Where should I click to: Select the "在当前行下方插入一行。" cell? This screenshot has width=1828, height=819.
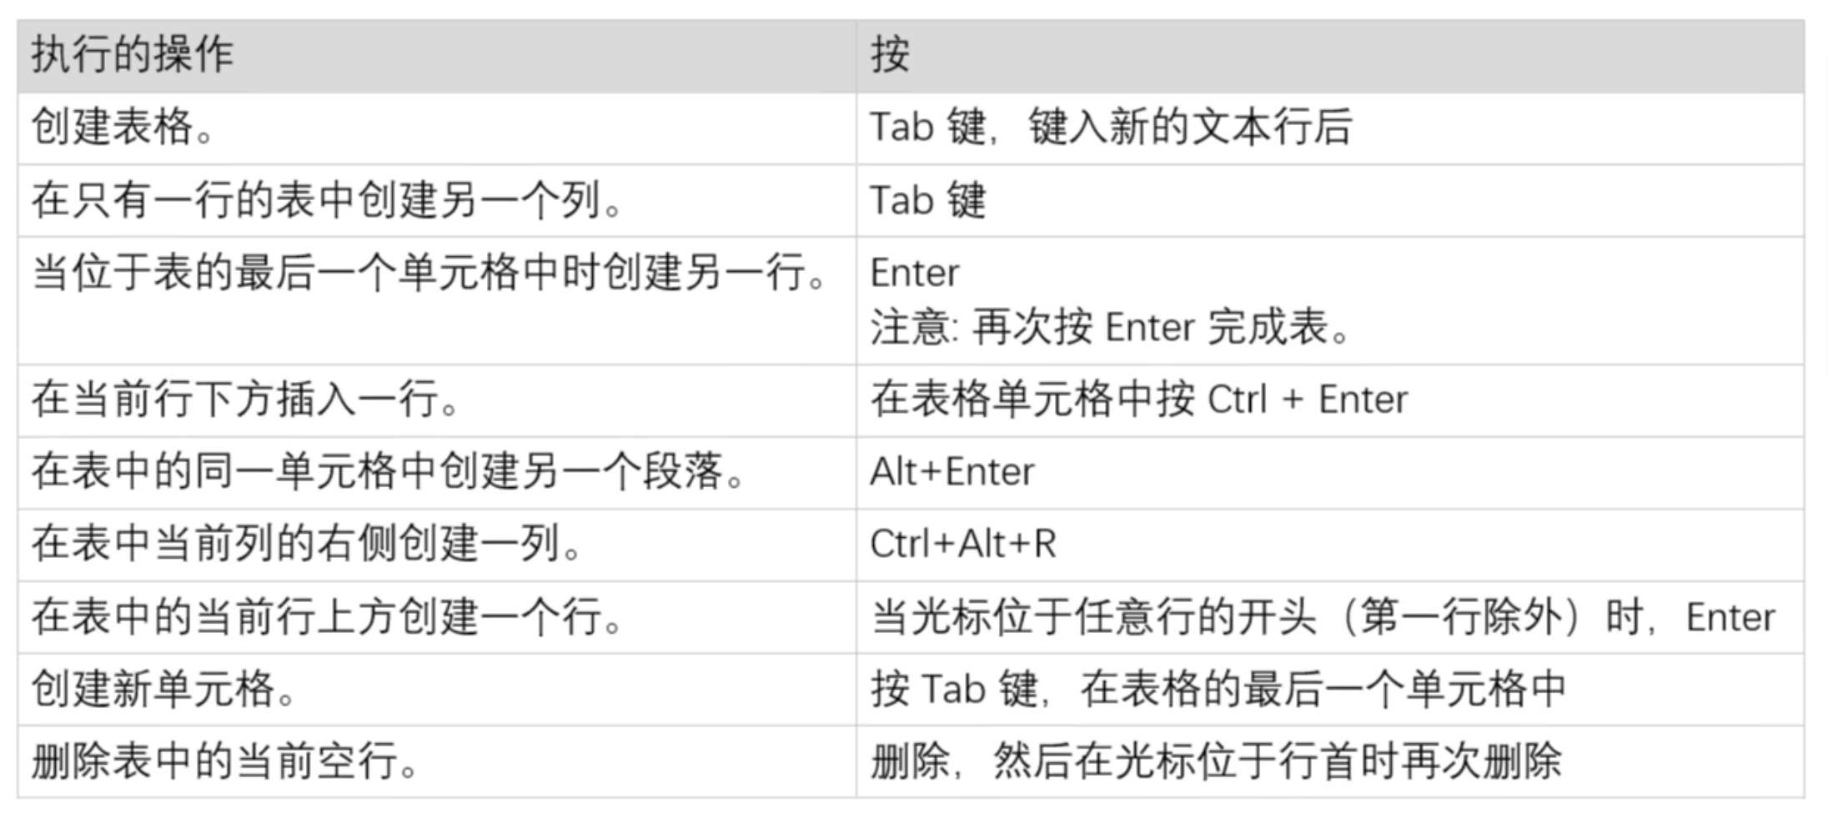tap(245, 399)
